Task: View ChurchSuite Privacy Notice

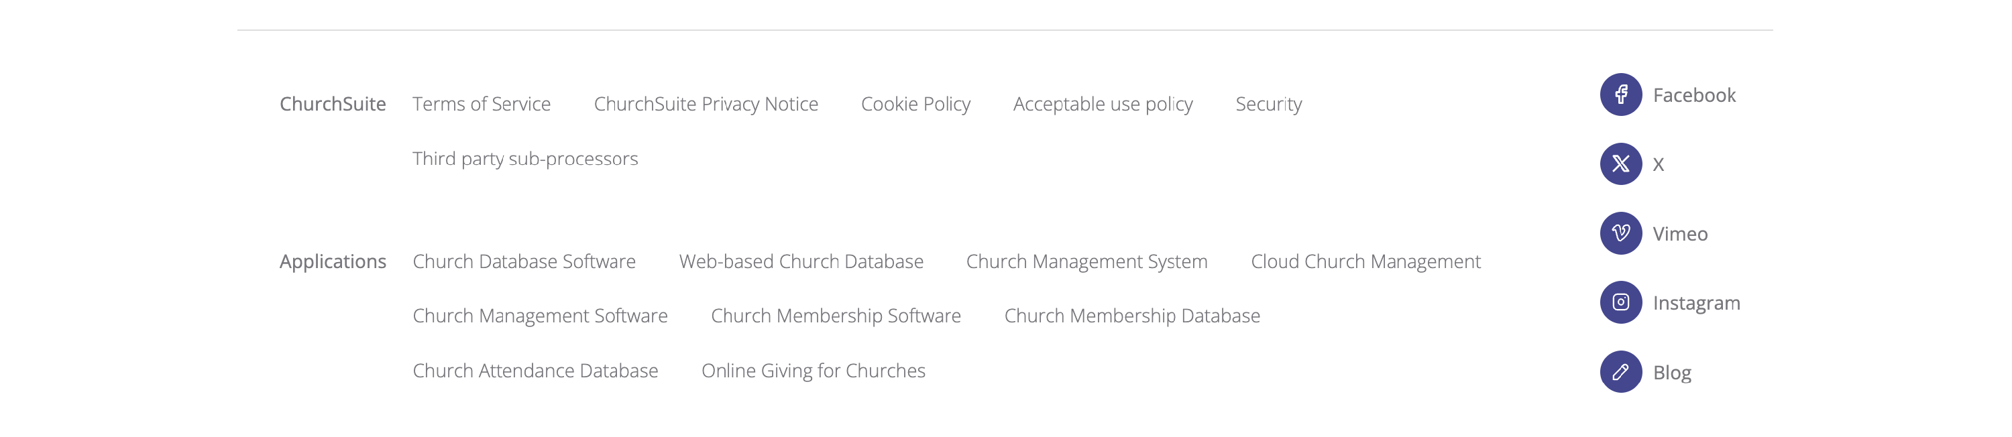Action: (x=706, y=104)
